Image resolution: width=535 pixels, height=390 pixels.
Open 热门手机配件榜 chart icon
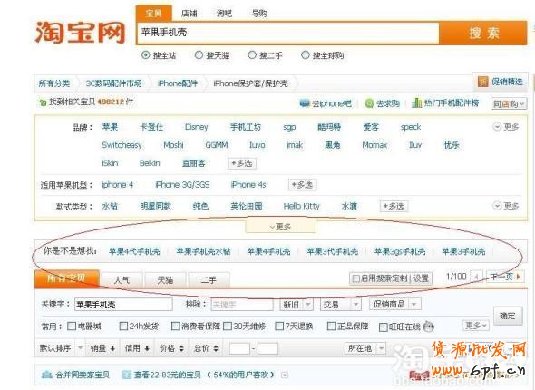416,102
